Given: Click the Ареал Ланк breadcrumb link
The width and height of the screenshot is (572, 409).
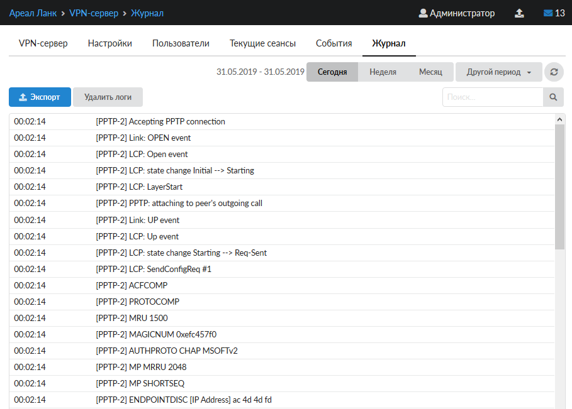Looking at the screenshot, I should tap(31, 13).
